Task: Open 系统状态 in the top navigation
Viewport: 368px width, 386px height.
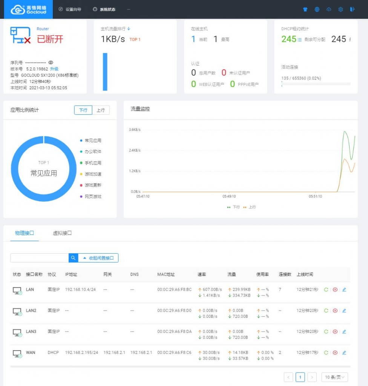Action: pos(104,9)
